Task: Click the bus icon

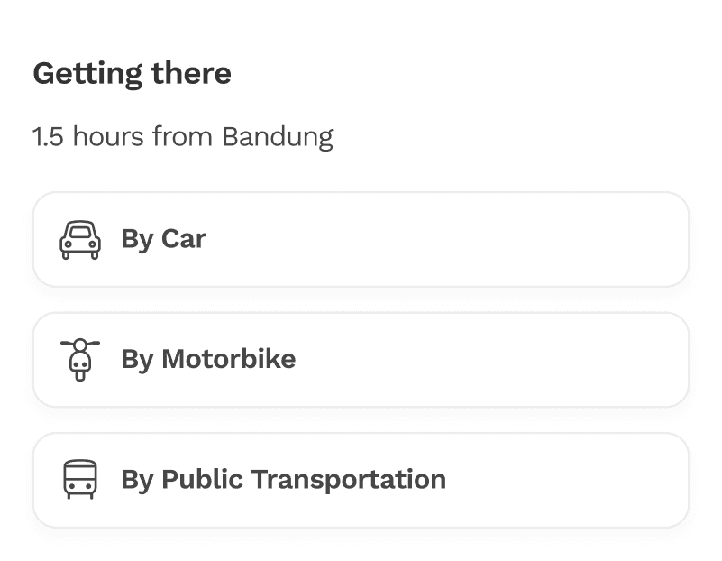Action: (x=80, y=479)
